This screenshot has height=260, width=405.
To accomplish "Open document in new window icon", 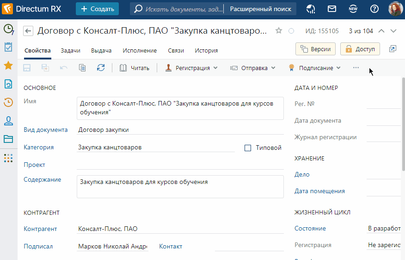I will [x=393, y=49].
